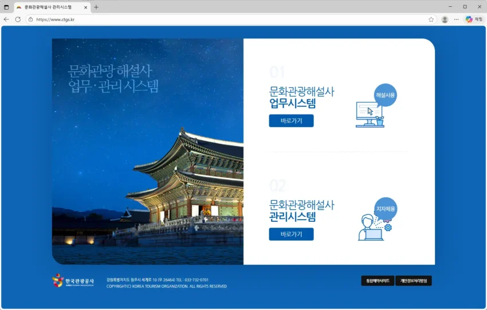Bookmark page with the star icon

(x=431, y=19)
